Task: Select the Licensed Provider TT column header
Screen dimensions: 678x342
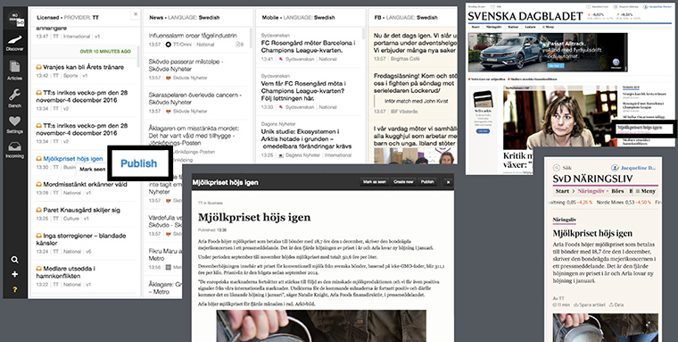Action: pyautogui.click(x=68, y=17)
